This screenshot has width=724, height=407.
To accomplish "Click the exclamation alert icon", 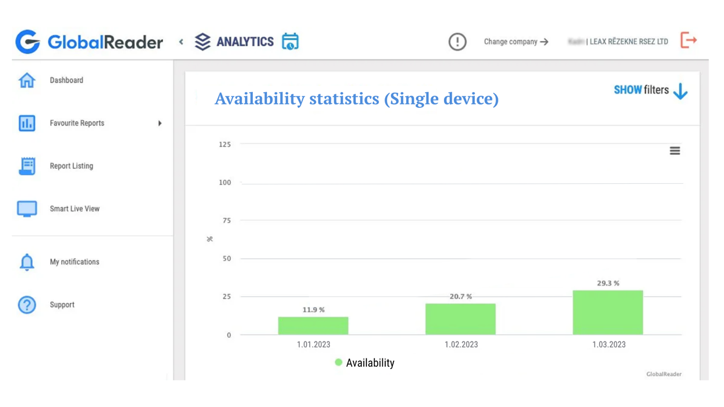I will tap(457, 42).
